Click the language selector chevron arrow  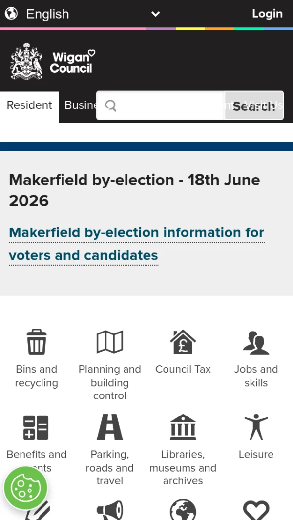pyautogui.click(x=156, y=14)
